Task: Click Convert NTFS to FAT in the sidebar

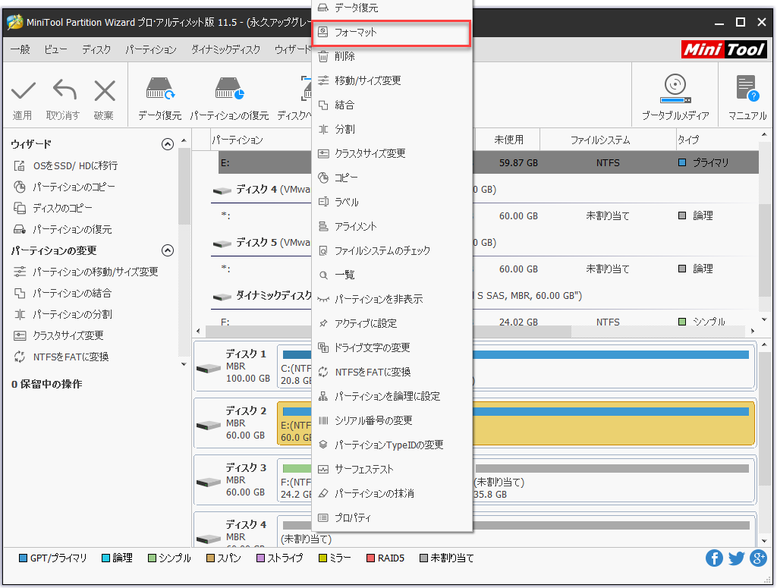Action: click(x=61, y=357)
